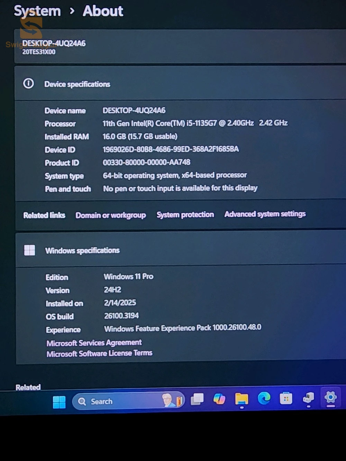Image resolution: width=346 pixels, height=461 pixels.
Task: Click the 'Product ID' label
Action: 62,163
